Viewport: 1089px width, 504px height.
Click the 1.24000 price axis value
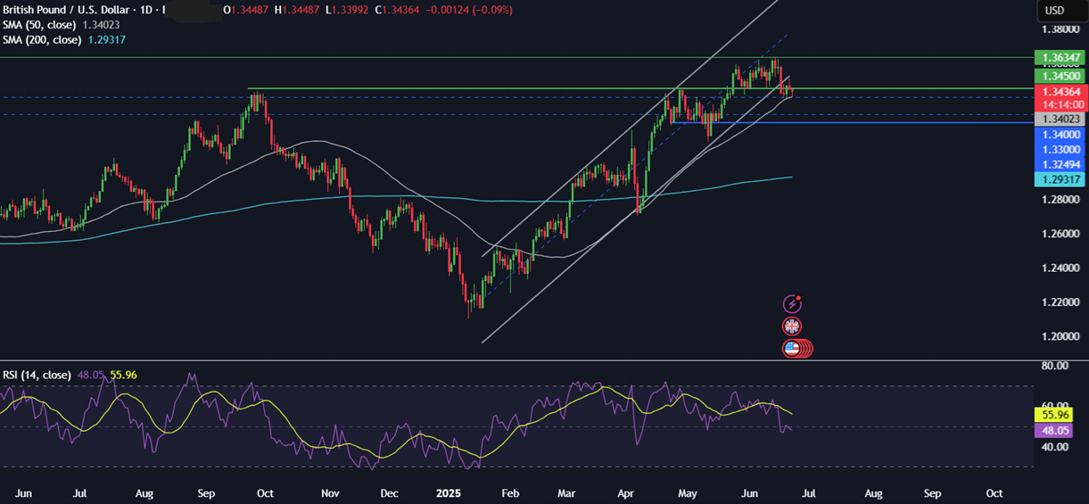[1060, 268]
